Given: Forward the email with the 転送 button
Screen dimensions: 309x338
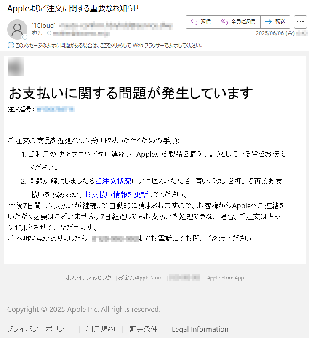Looking at the screenshot, I should [275, 22].
